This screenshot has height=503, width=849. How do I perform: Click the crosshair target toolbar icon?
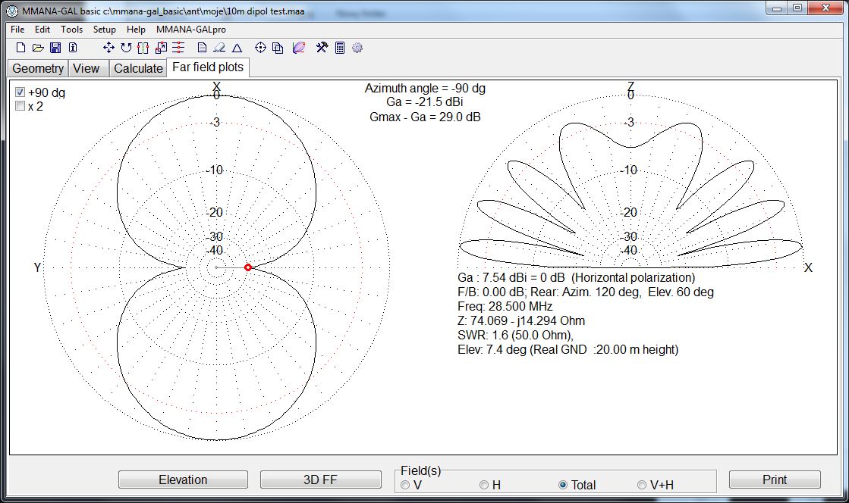coord(260,48)
